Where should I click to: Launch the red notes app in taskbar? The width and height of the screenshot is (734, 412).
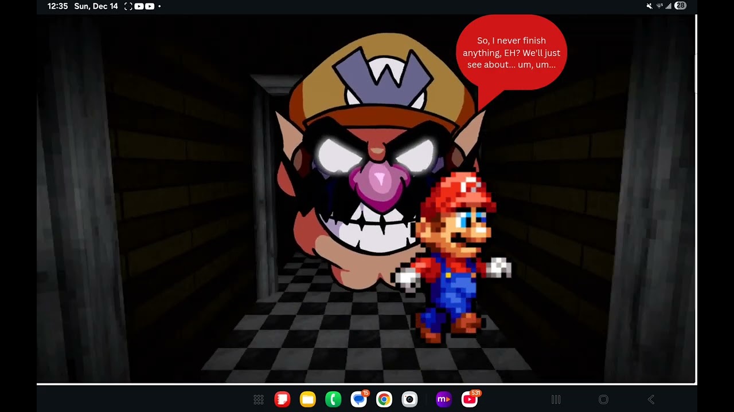coord(282,399)
